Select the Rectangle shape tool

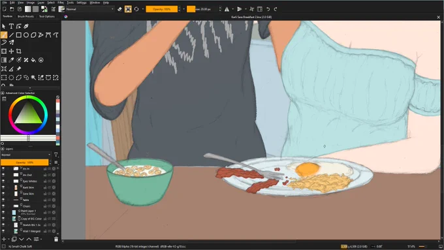pos(19,35)
